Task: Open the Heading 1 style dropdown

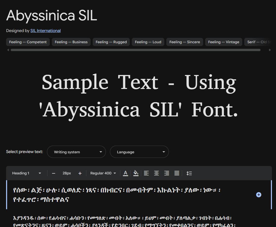Action: 27,173
